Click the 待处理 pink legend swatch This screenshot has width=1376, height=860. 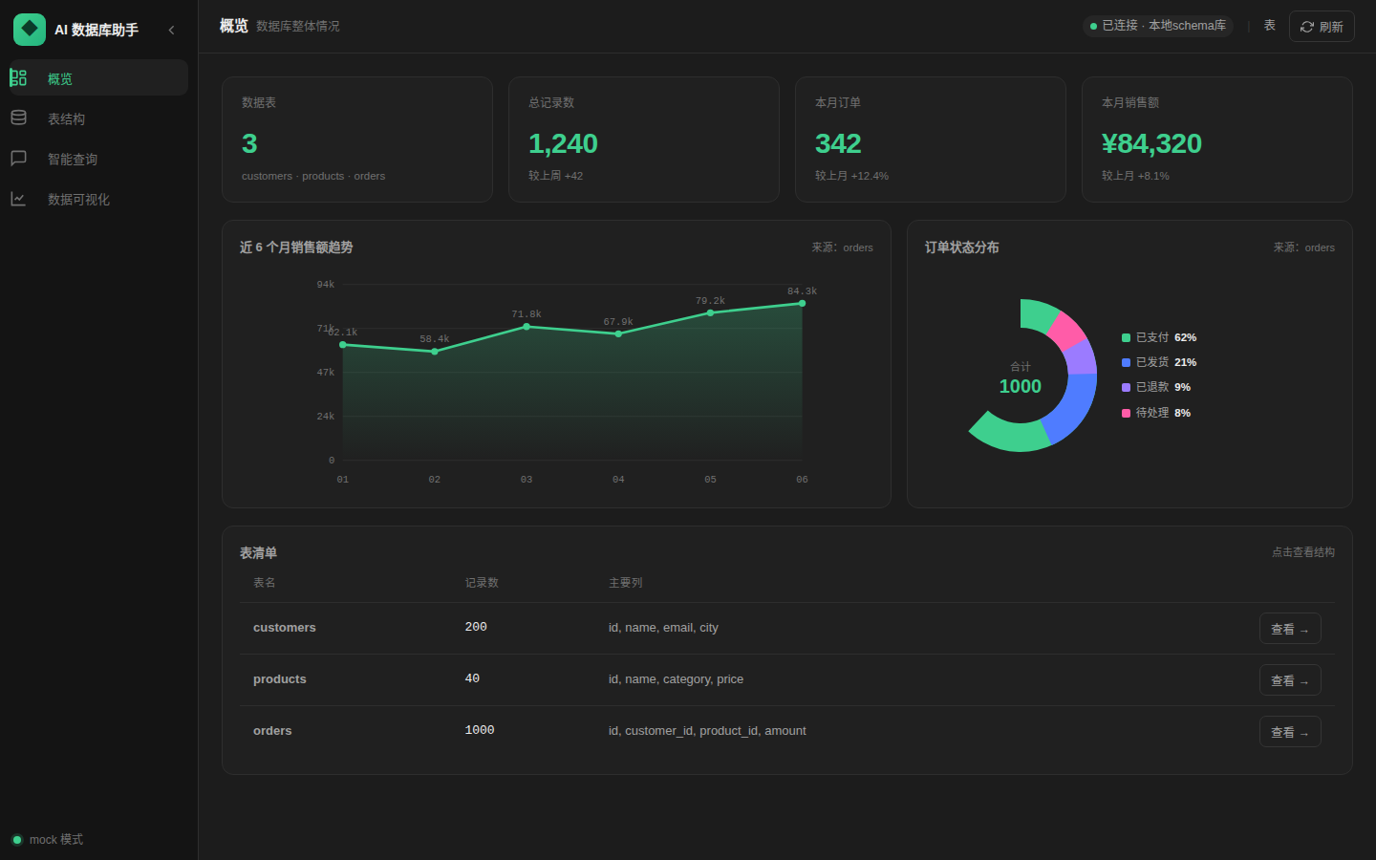tap(1126, 413)
